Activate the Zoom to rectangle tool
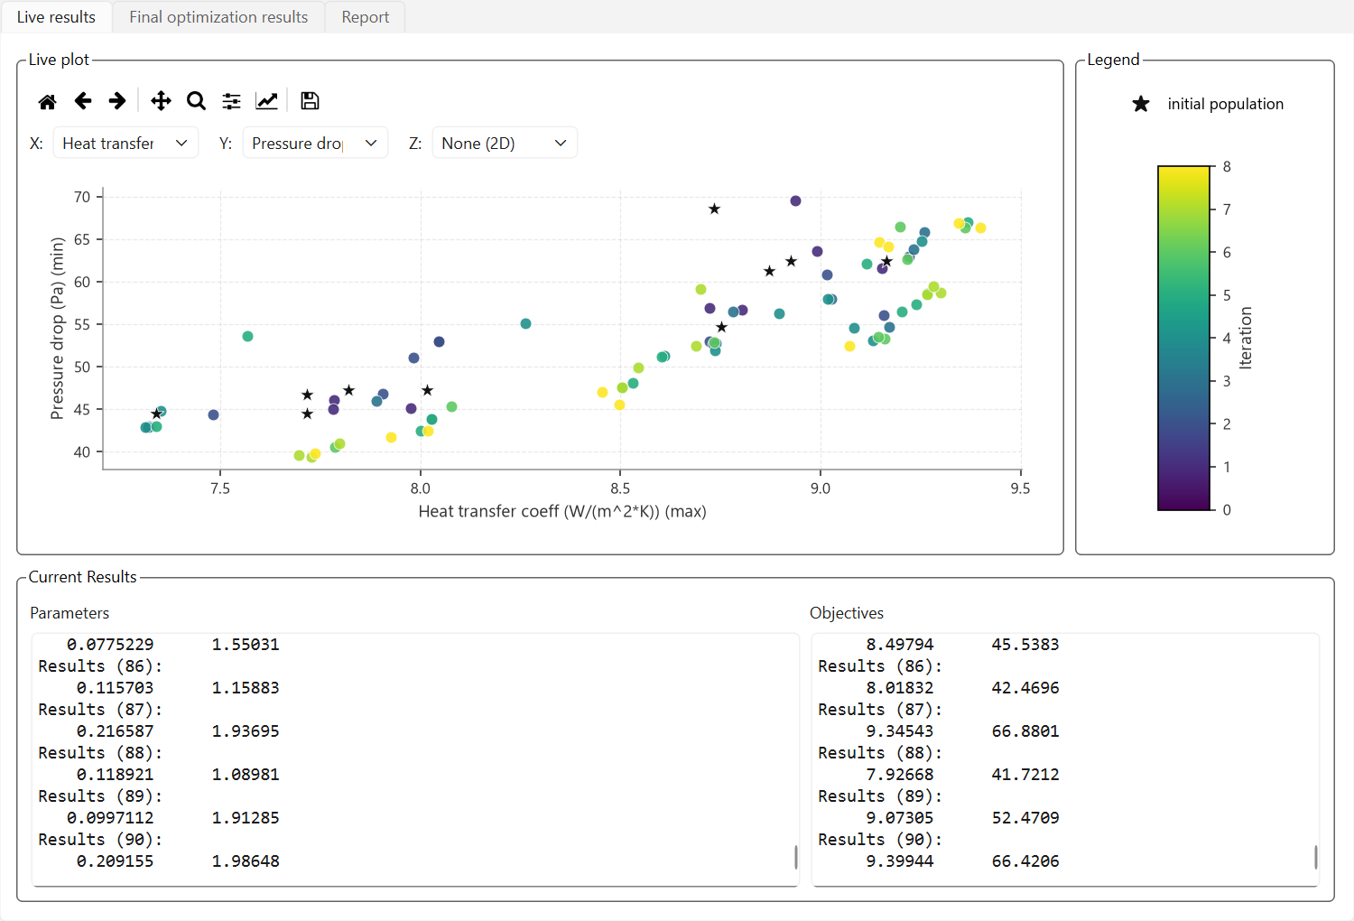 coord(196,101)
